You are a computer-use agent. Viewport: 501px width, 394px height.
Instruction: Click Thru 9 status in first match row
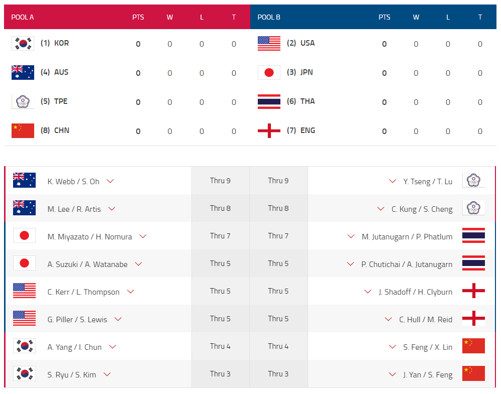220,181
